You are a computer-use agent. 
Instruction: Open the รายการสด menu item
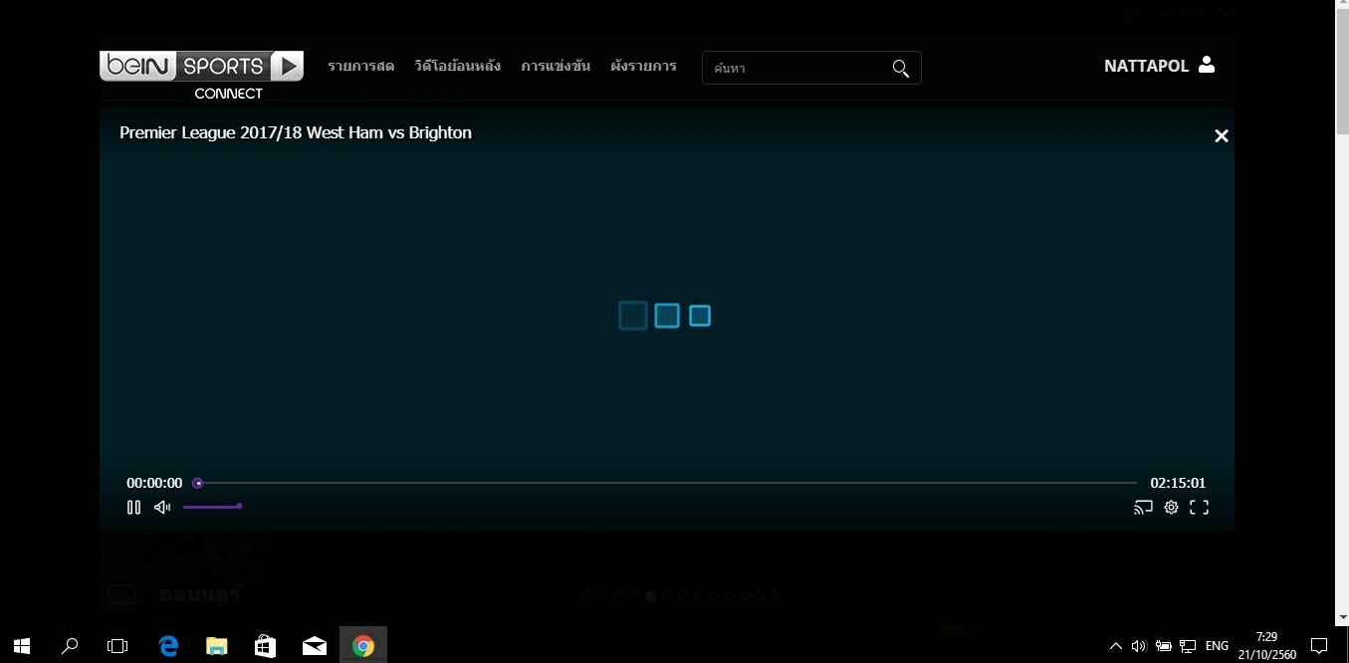click(360, 67)
